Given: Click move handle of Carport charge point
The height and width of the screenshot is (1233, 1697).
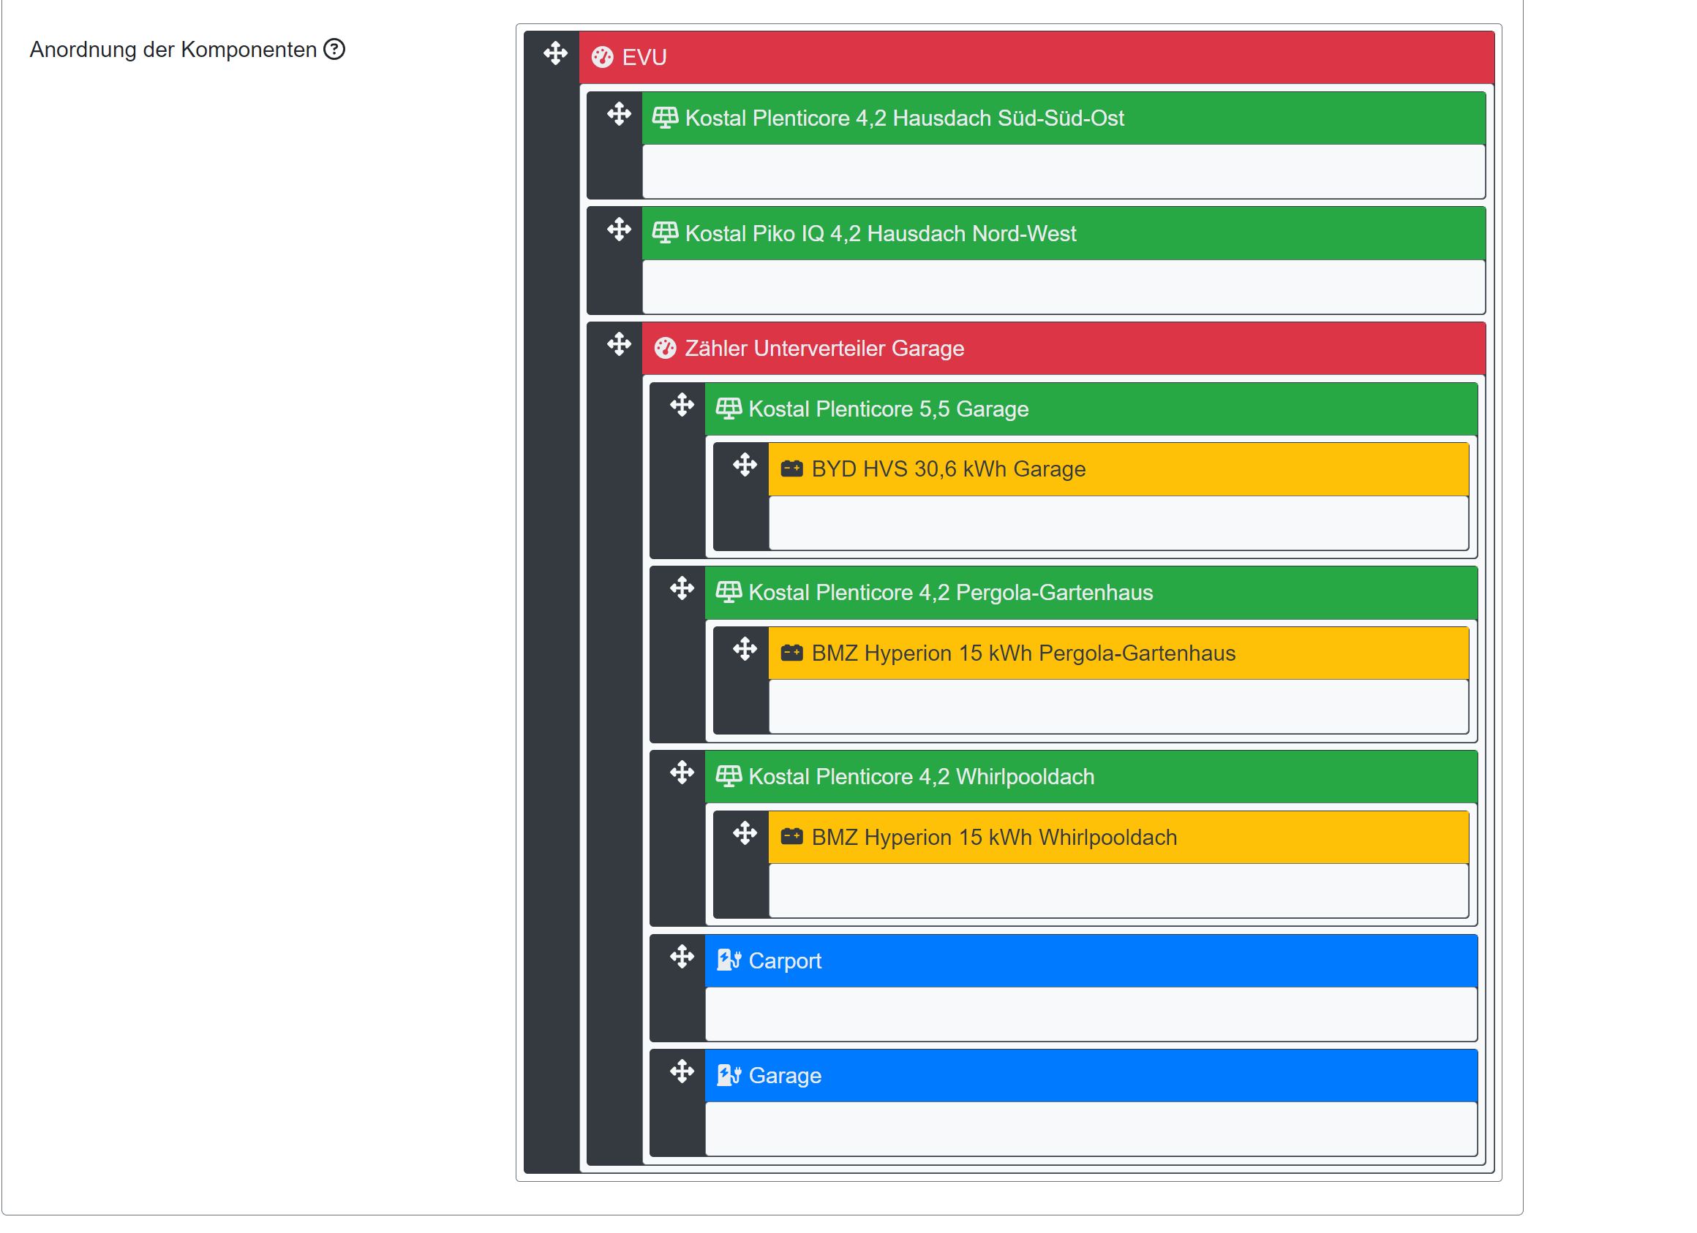Looking at the screenshot, I should (682, 957).
